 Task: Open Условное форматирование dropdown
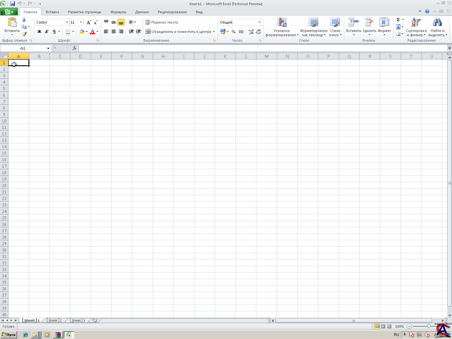click(282, 27)
